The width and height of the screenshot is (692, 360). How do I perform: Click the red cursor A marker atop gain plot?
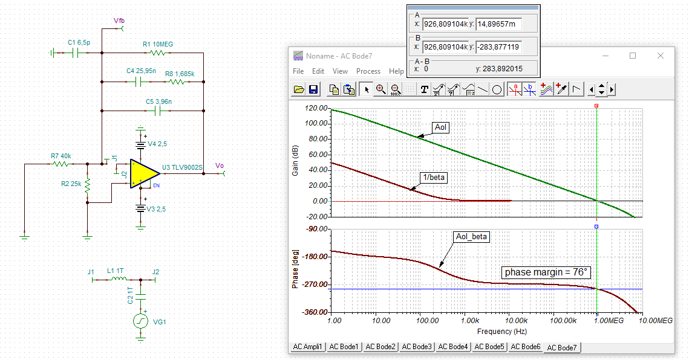coord(596,106)
